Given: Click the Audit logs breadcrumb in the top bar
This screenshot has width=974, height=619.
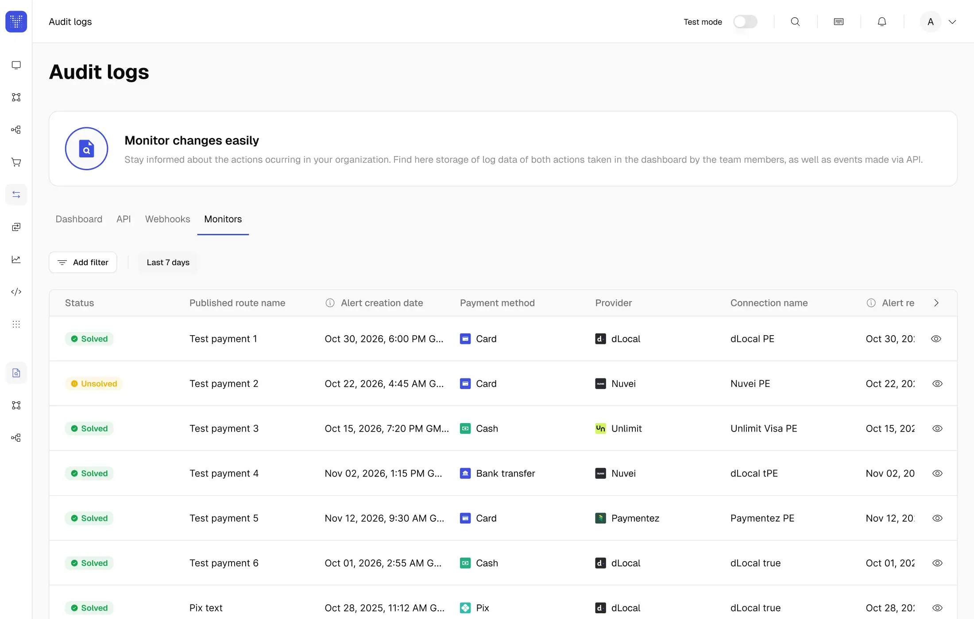Looking at the screenshot, I should (70, 22).
